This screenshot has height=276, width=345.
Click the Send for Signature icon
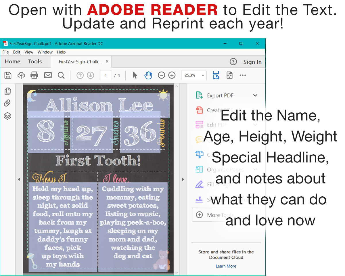pyautogui.click(x=199, y=200)
